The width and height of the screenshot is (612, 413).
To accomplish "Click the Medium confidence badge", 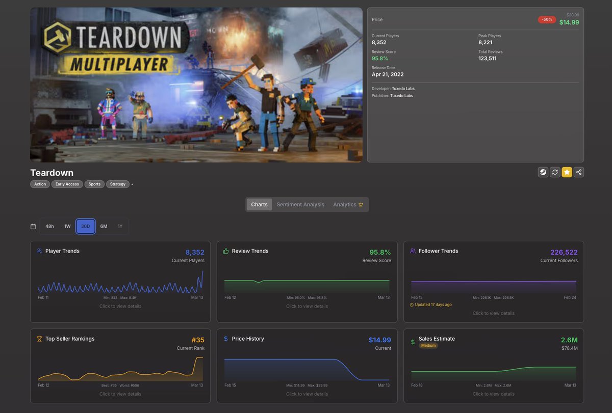I will 428,345.
